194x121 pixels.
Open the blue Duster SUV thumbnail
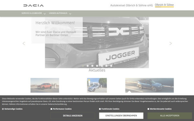tap(149, 85)
